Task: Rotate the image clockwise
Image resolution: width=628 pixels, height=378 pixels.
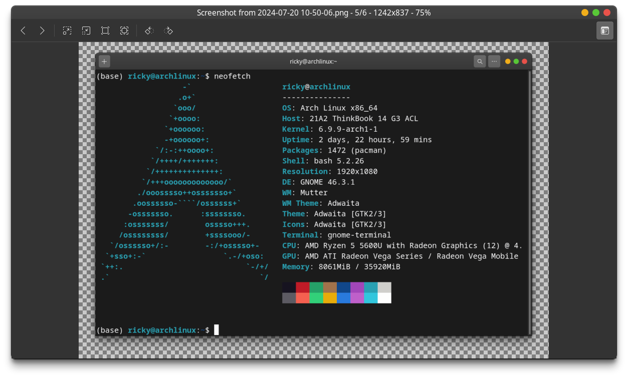Action: 168,31
